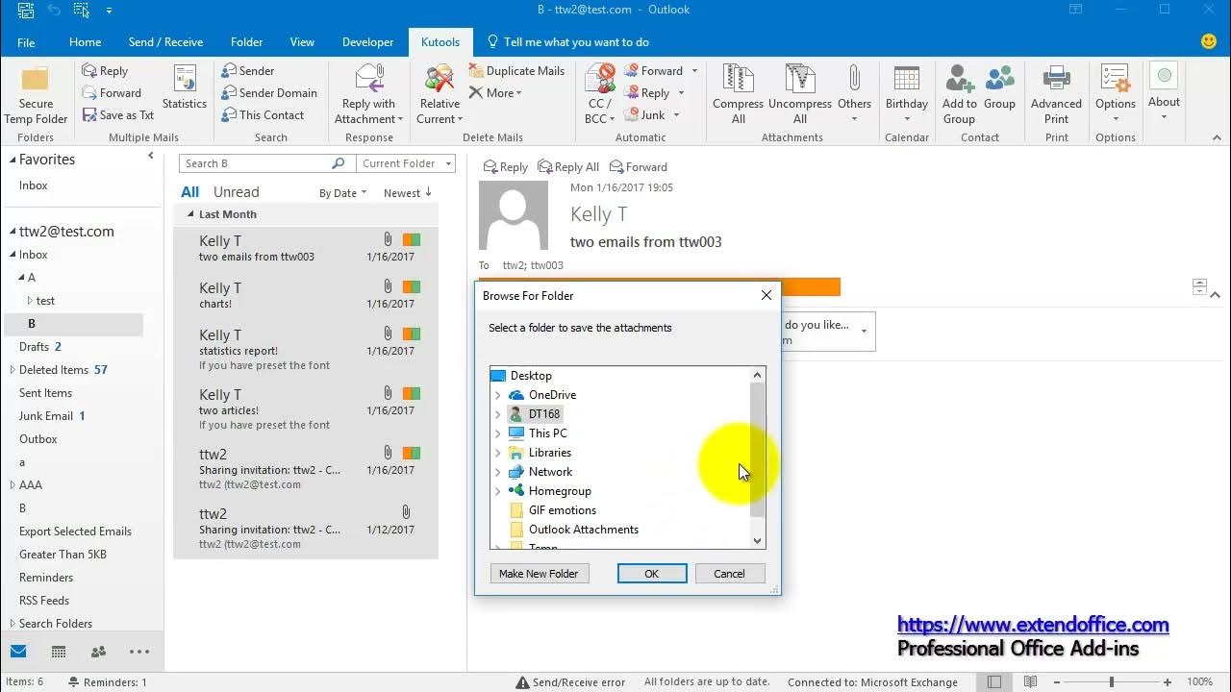1231x692 pixels.
Task: Switch to the View tab
Action: click(302, 42)
